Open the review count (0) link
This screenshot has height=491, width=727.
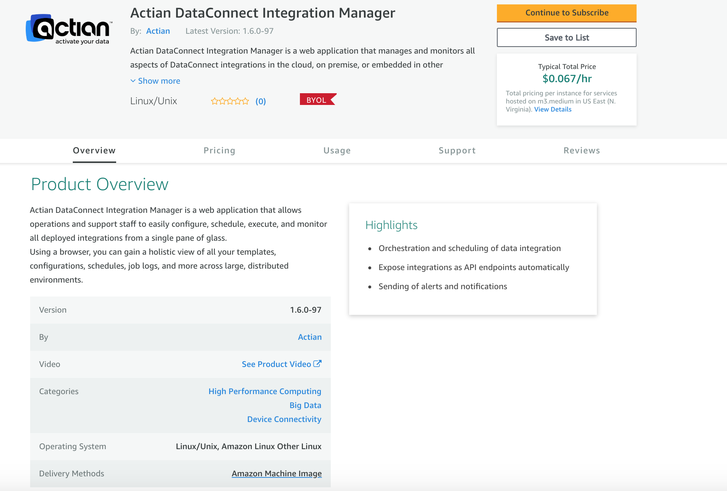(x=261, y=101)
